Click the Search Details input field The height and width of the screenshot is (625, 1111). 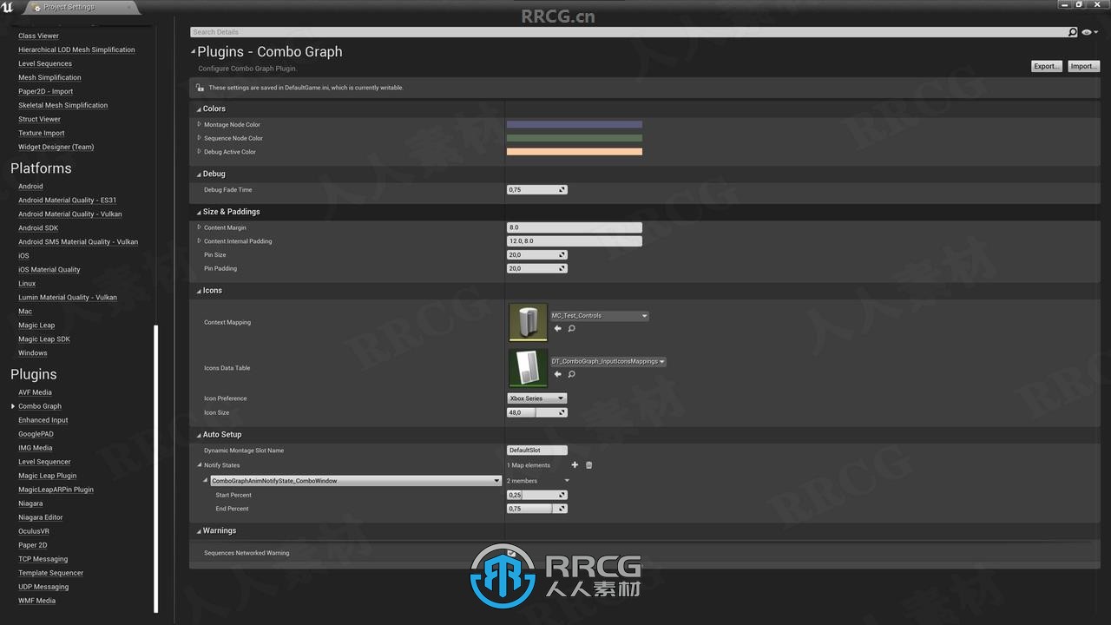(x=628, y=32)
